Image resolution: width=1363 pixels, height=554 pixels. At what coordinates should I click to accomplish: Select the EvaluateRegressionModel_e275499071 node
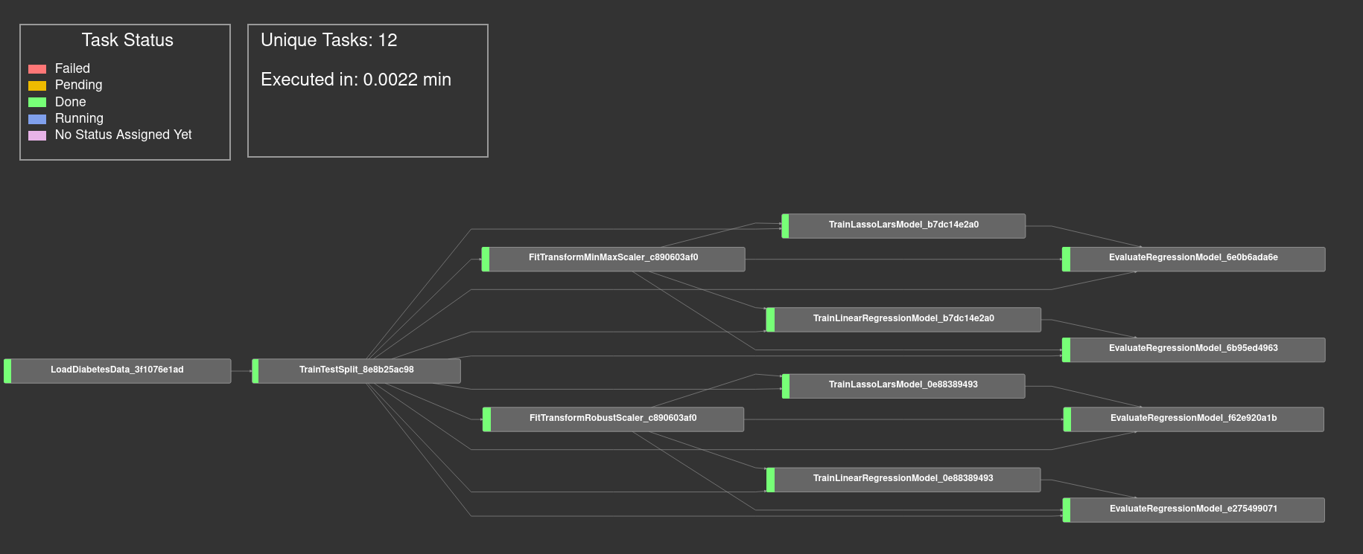(x=1193, y=509)
